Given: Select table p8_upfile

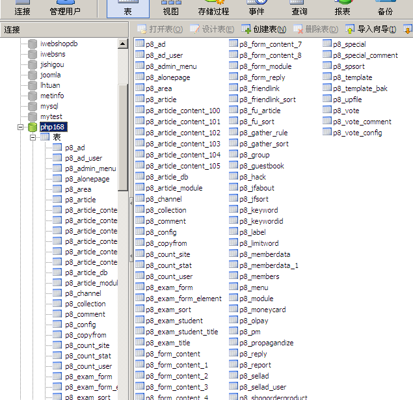Looking at the screenshot, I should pos(347,100).
